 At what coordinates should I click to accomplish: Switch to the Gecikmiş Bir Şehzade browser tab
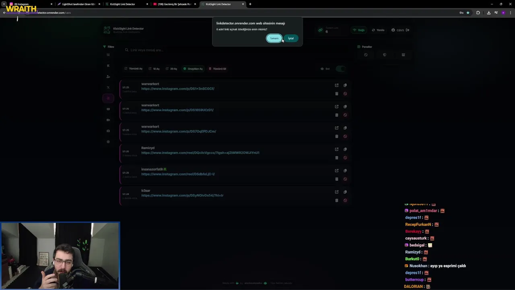pyautogui.click(x=174, y=4)
